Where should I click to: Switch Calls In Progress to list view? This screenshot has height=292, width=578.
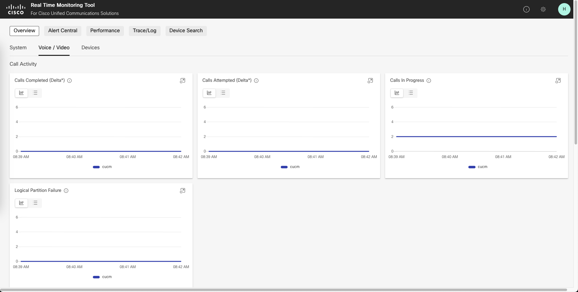coord(411,93)
